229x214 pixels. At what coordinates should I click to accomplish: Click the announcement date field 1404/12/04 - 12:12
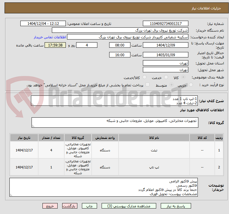(x=43, y=24)
